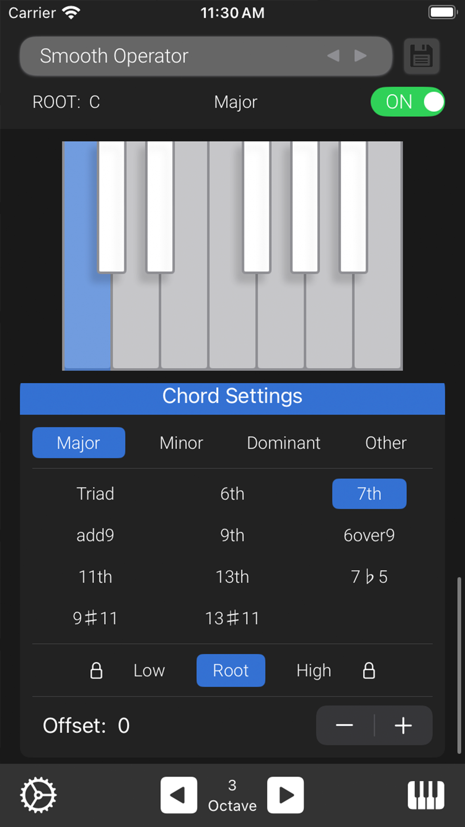Shift octave down with left arrow
Viewport: 465px width, 827px height.
(179, 795)
